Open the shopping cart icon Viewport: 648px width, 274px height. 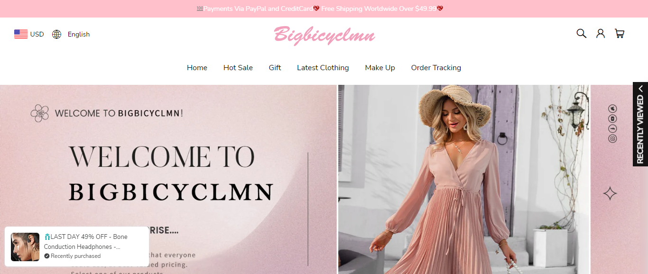click(x=620, y=33)
